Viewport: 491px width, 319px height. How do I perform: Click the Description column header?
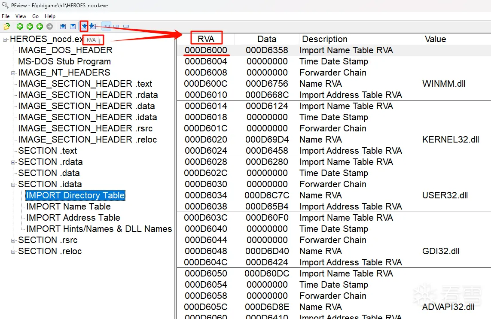pos(325,39)
